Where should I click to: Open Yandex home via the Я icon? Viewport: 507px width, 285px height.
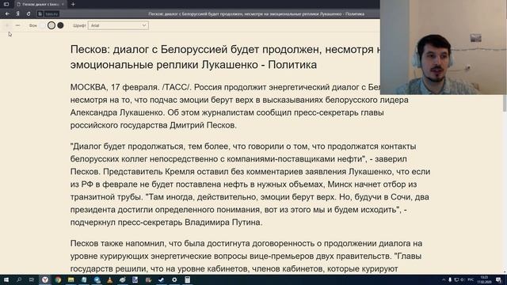pyautogui.click(x=17, y=14)
